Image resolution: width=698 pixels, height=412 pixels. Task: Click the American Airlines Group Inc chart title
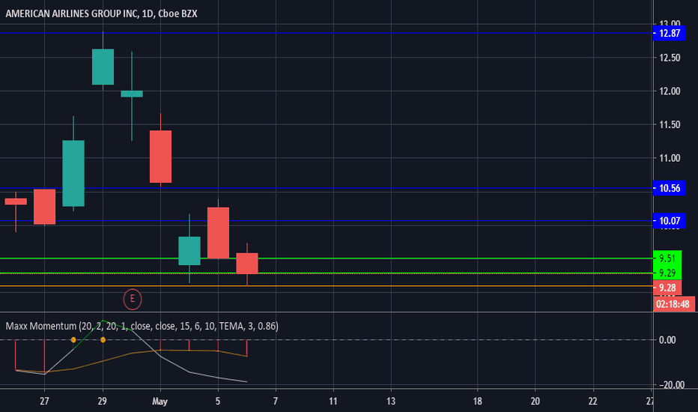(x=101, y=13)
